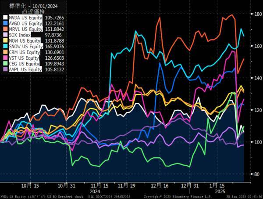The width and height of the screenshot is (263, 199).
Task: Click the '10月 15' x-axis date label
Action: coord(30,186)
